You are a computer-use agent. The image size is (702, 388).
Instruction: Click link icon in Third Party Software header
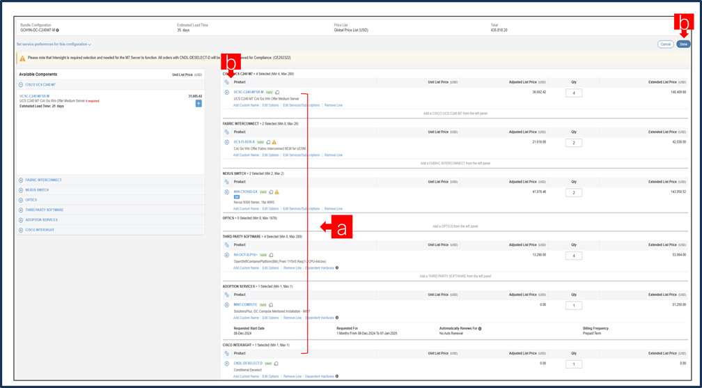226,245
